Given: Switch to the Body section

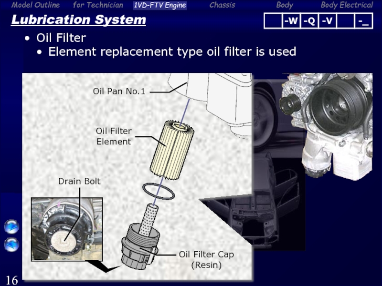Looking at the screenshot, I should tap(285, 5).
